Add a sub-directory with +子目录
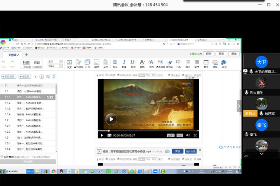Viewport: 280px width, 186px height. (25, 76)
